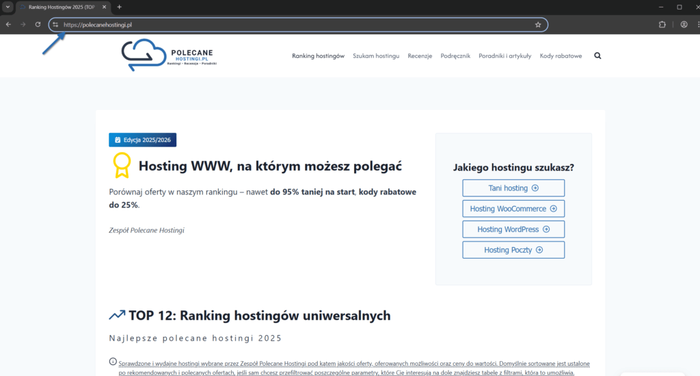
Task: Reload the page using the refresh icon
Action: point(38,25)
